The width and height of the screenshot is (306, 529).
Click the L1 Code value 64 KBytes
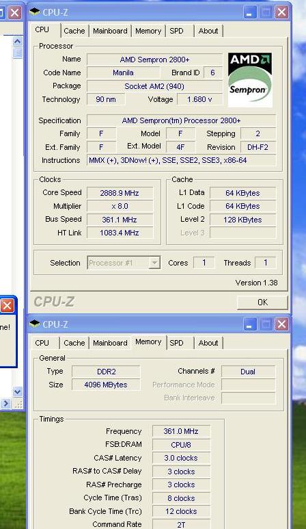tap(242, 206)
